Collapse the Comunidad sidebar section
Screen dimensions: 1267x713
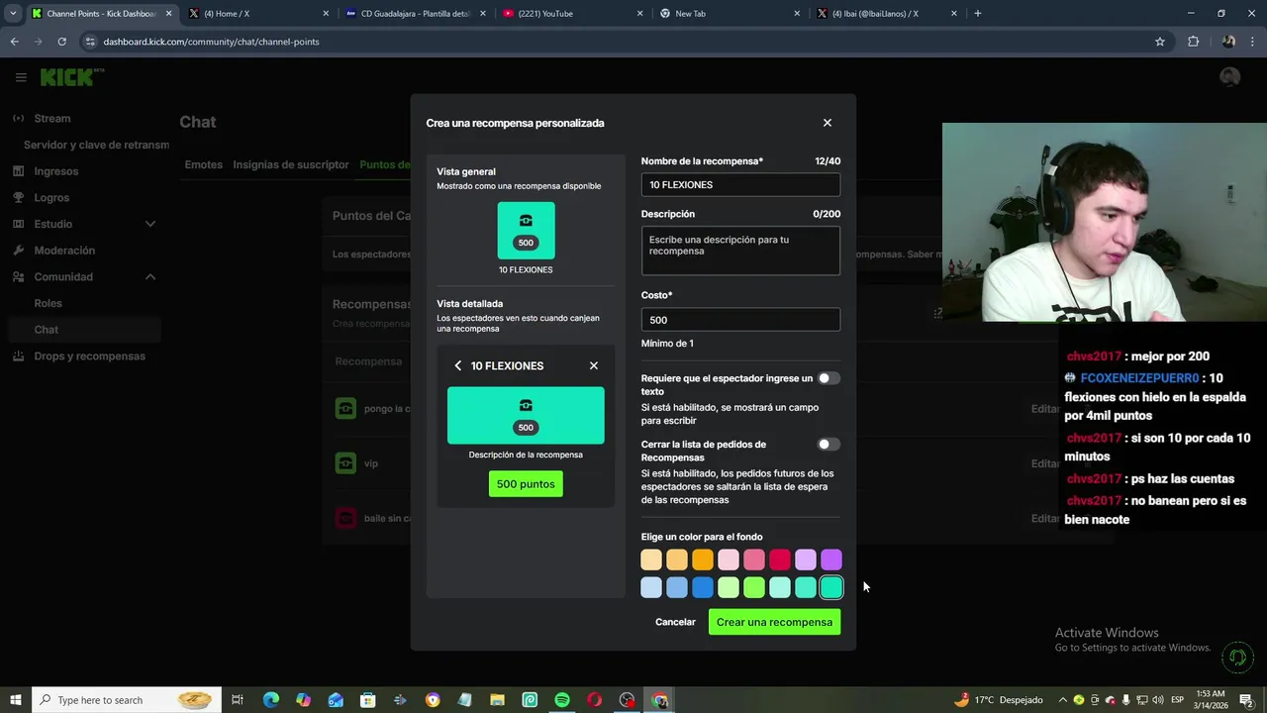(x=150, y=277)
